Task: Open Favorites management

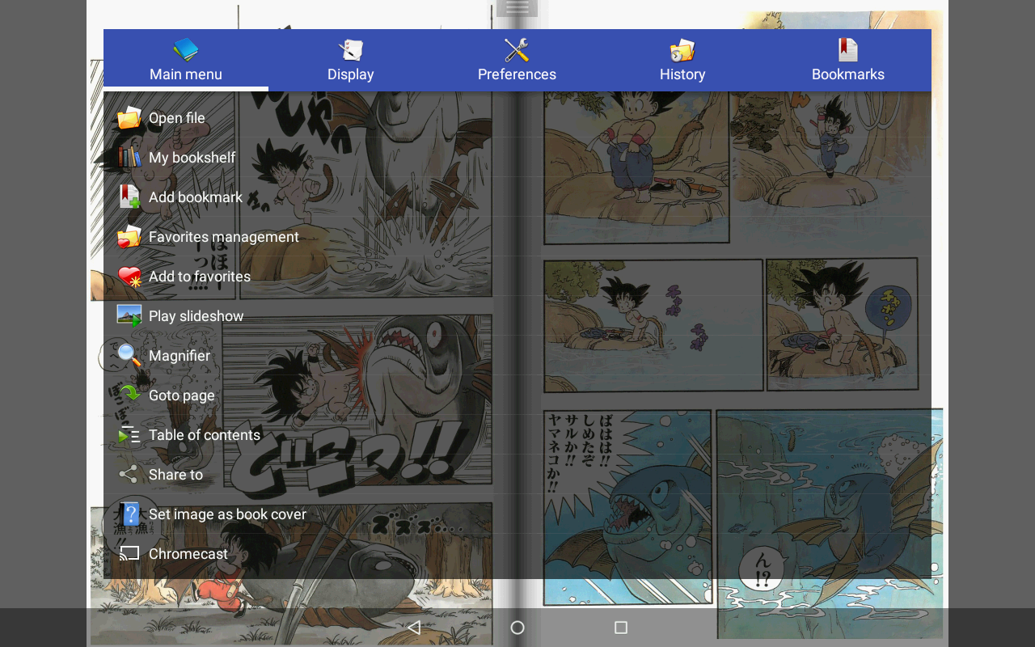Action: click(223, 236)
